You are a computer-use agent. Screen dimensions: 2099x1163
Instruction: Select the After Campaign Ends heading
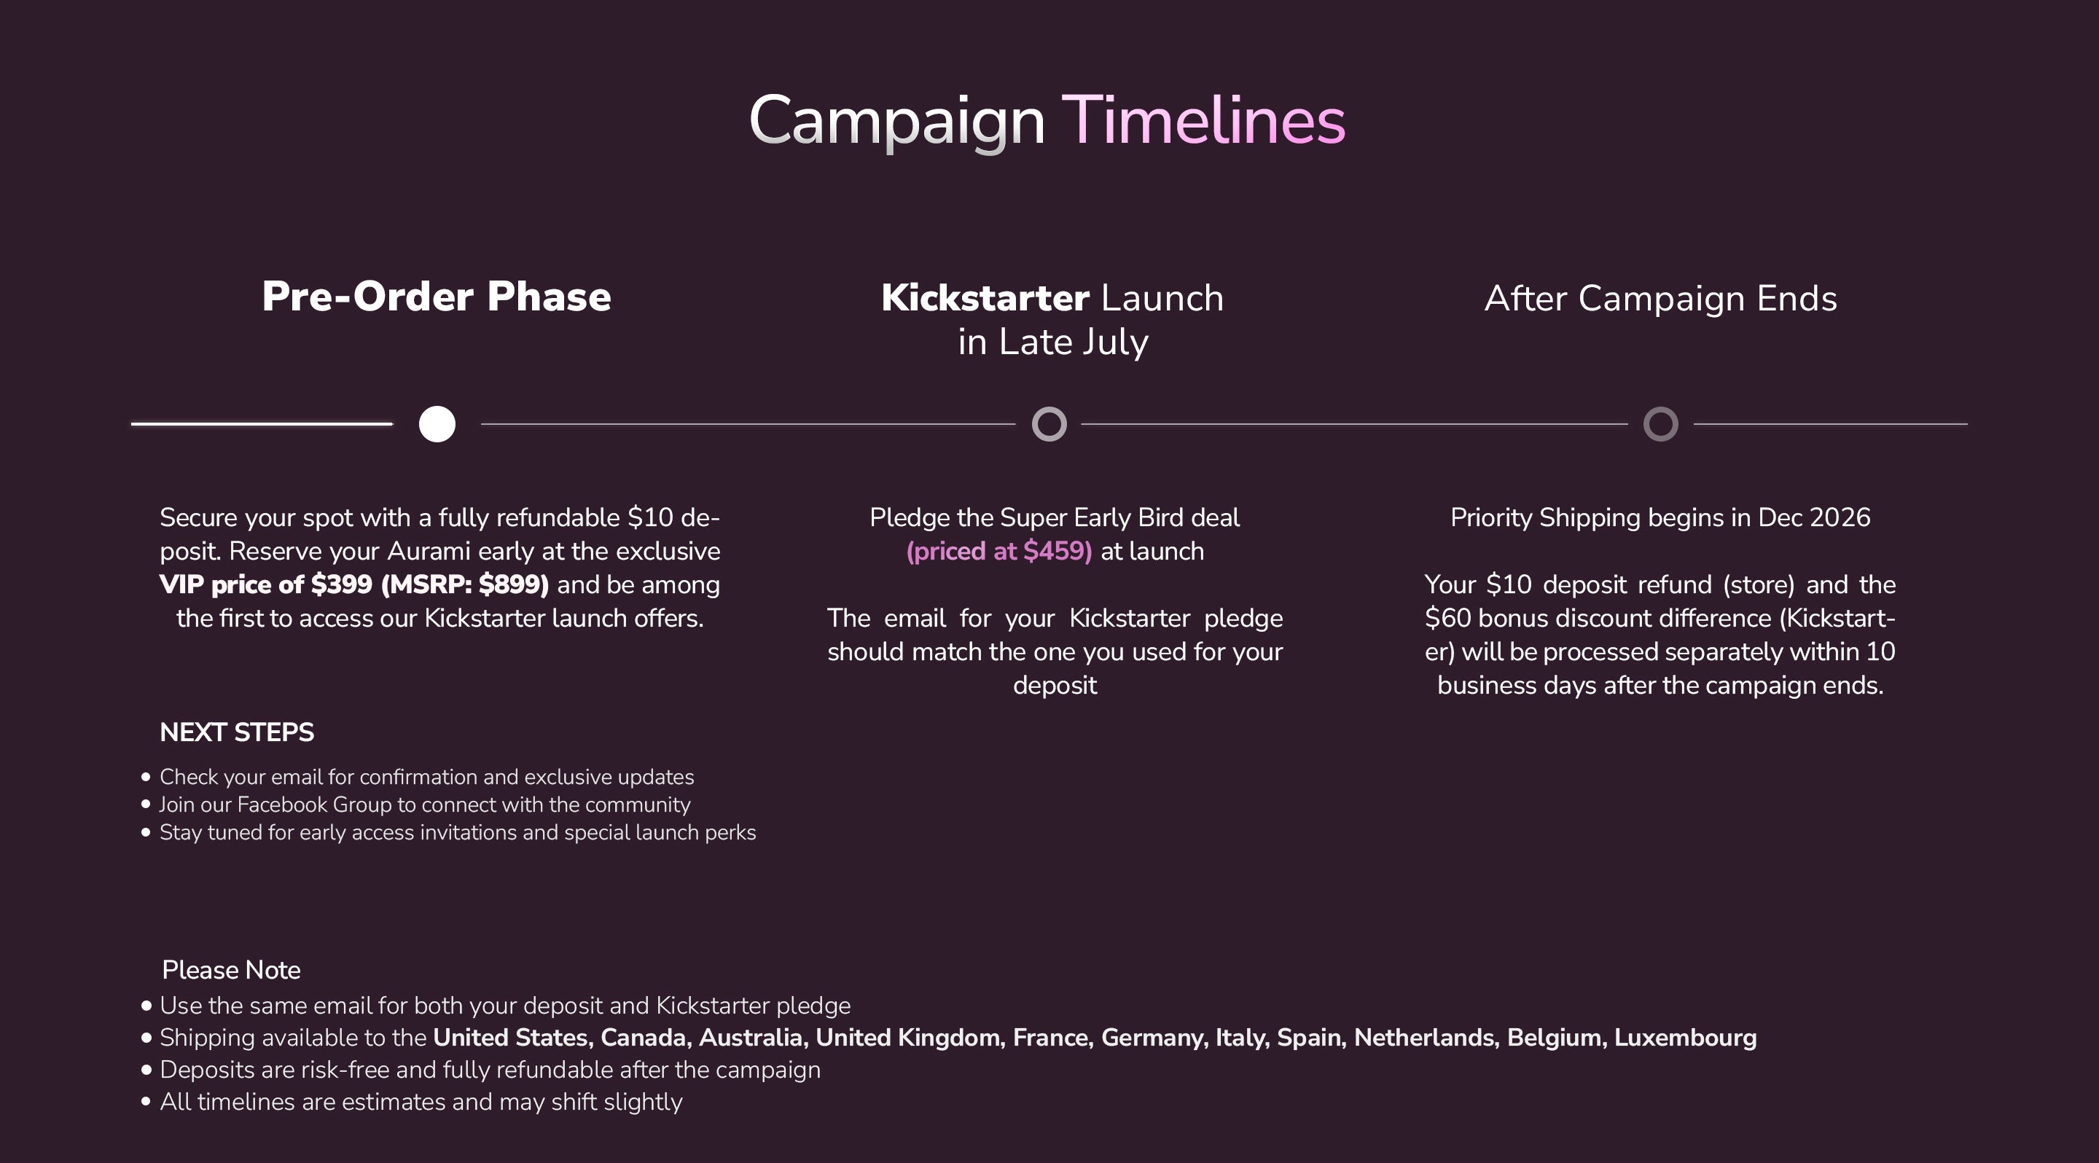(1661, 298)
